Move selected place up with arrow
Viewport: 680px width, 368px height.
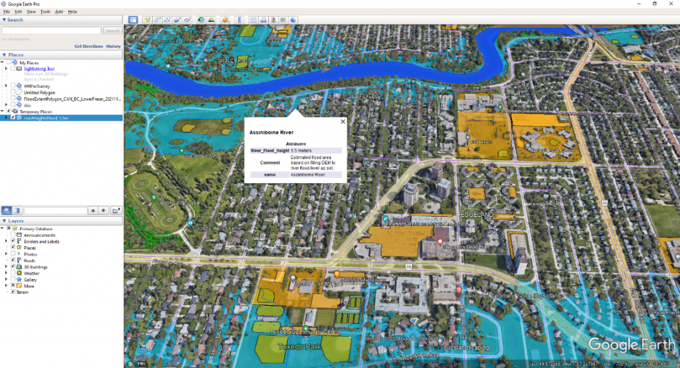point(93,210)
